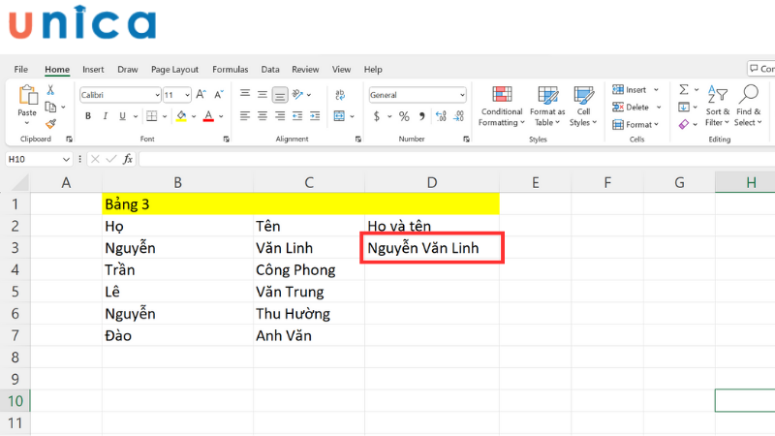
Task: Increase font size with the larger A
Action: click(x=201, y=94)
